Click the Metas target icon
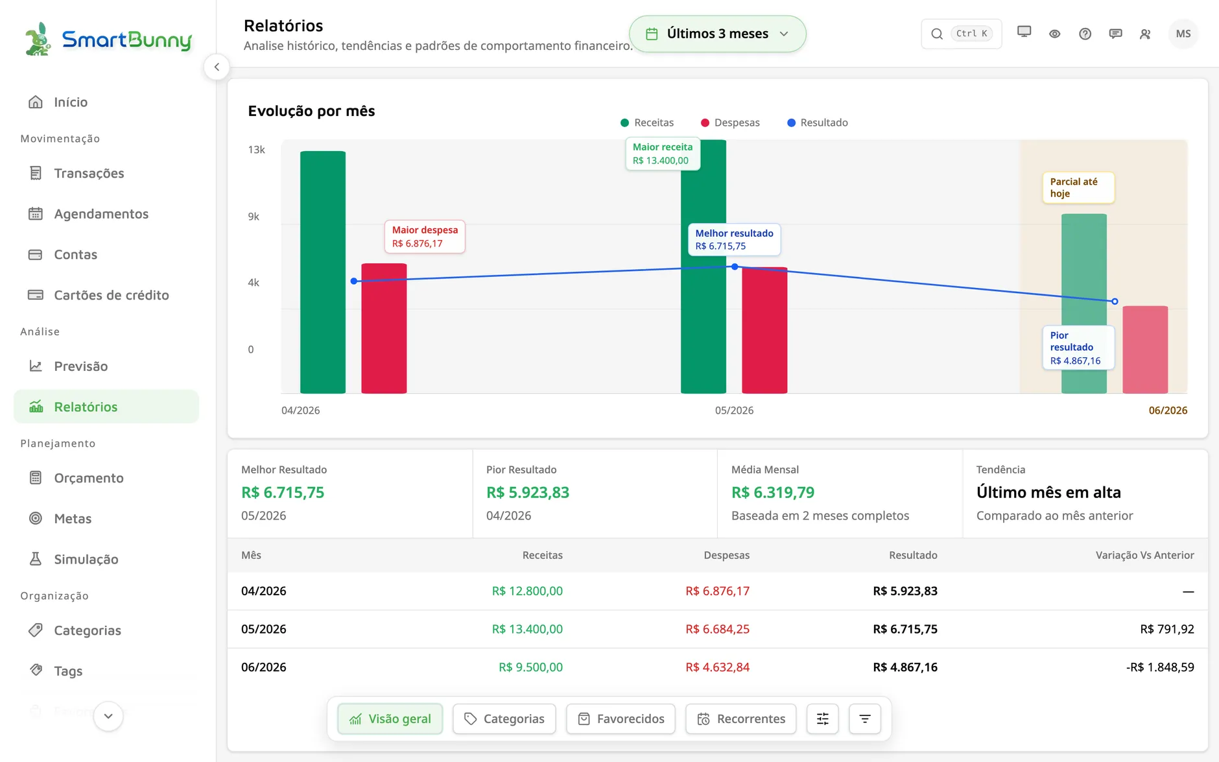 (x=36, y=518)
